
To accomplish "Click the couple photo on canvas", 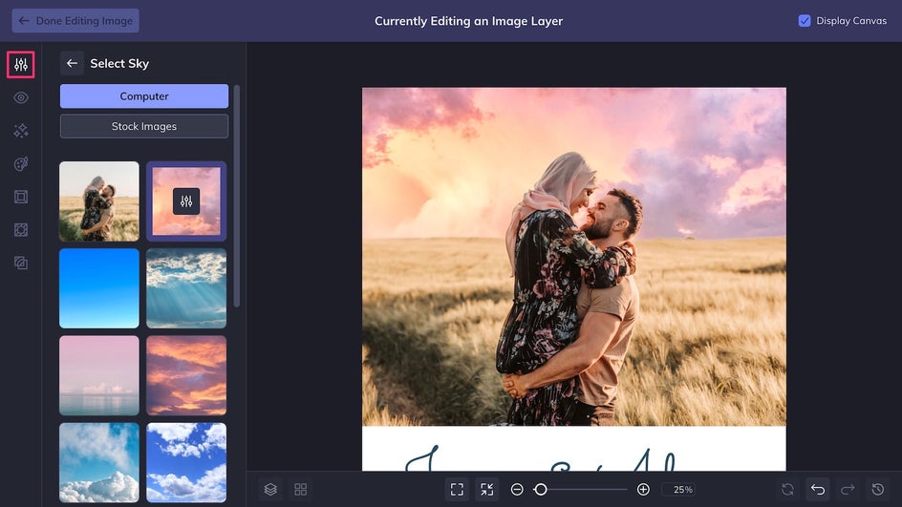I will point(573,257).
